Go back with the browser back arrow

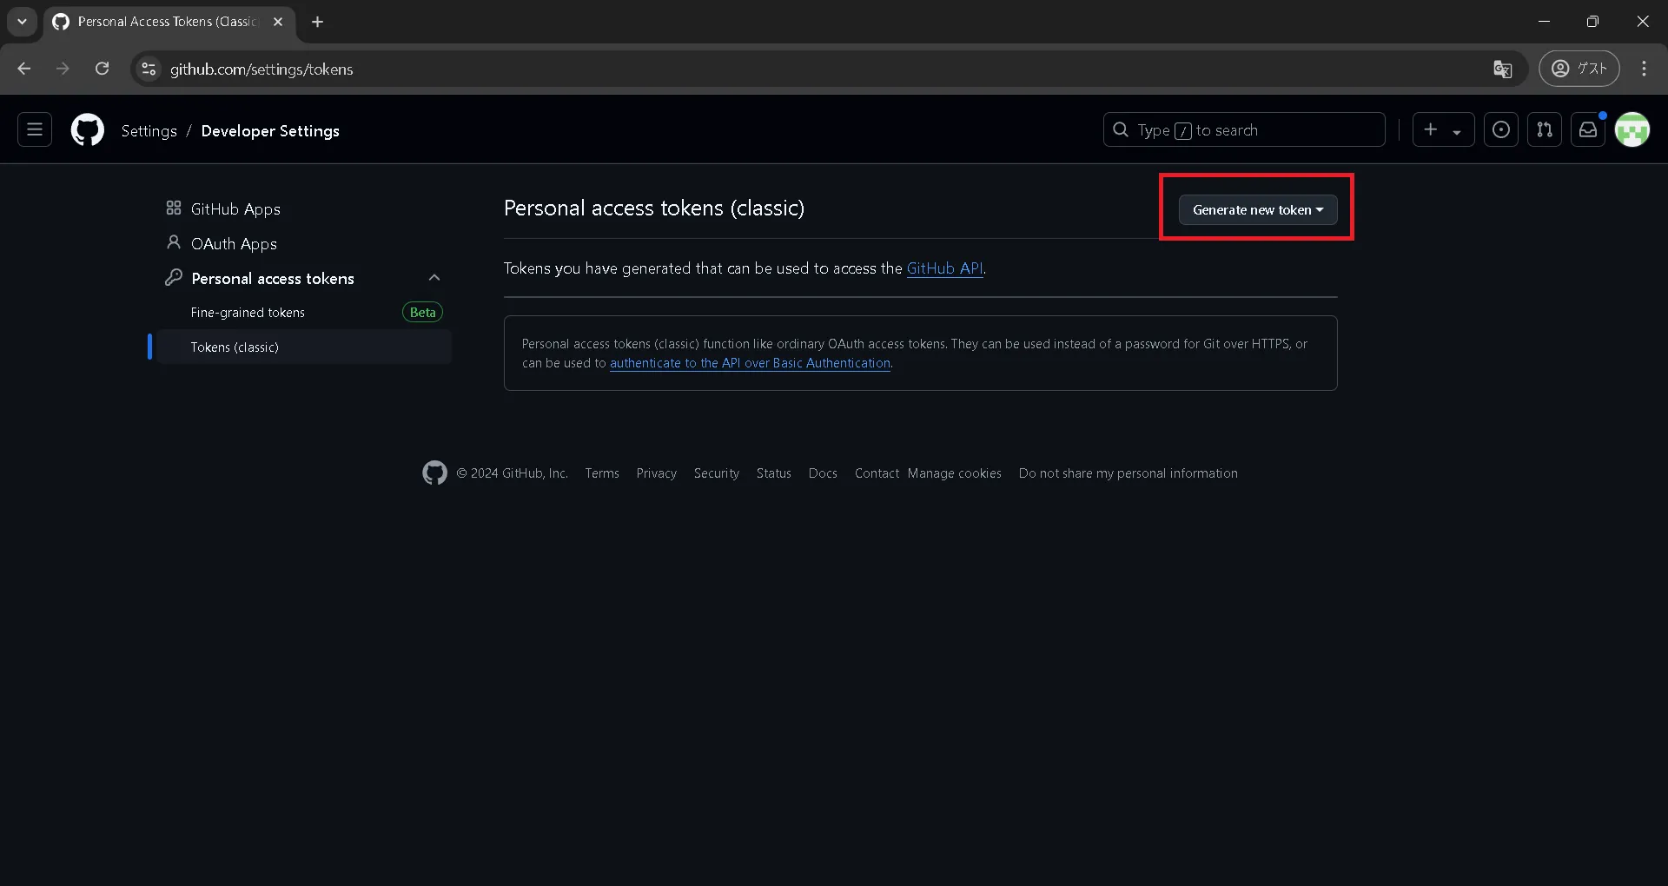[24, 69]
